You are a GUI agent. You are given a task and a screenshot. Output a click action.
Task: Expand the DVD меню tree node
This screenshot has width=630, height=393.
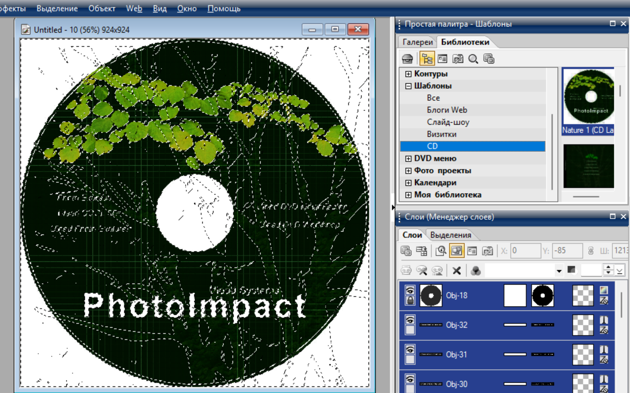pos(408,159)
